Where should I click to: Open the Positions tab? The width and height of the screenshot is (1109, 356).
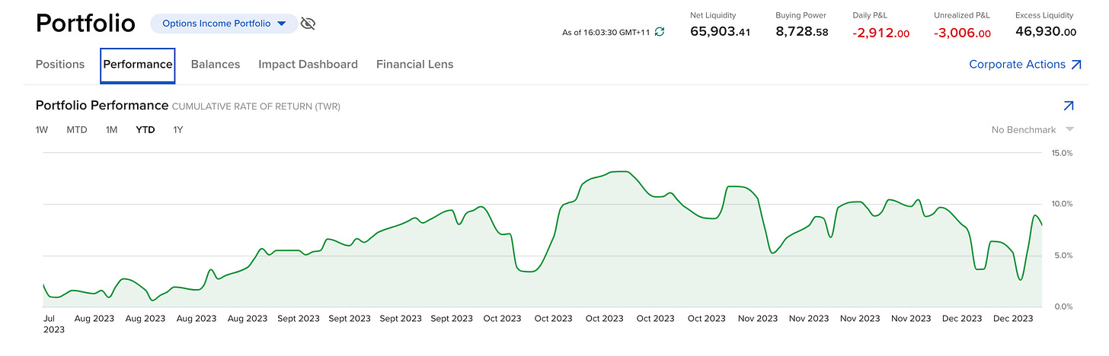click(60, 65)
